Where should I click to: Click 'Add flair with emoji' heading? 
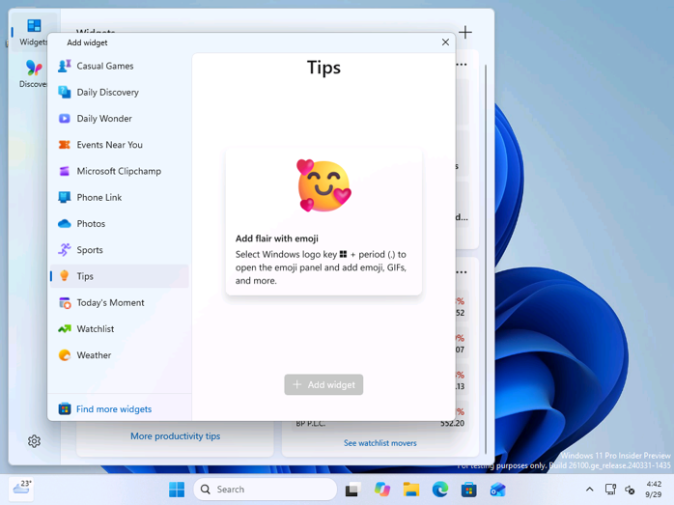click(277, 238)
